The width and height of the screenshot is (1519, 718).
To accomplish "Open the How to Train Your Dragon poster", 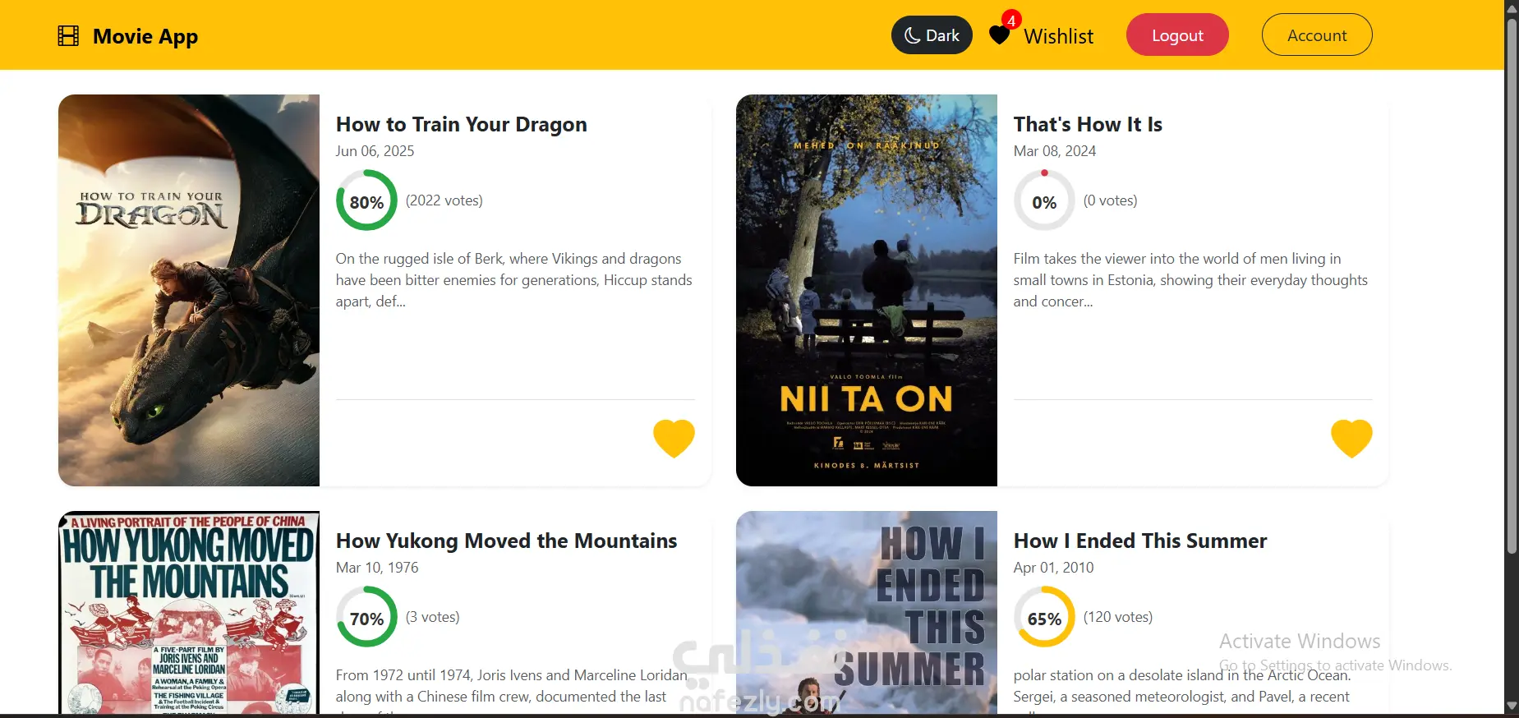I will coord(189,290).
